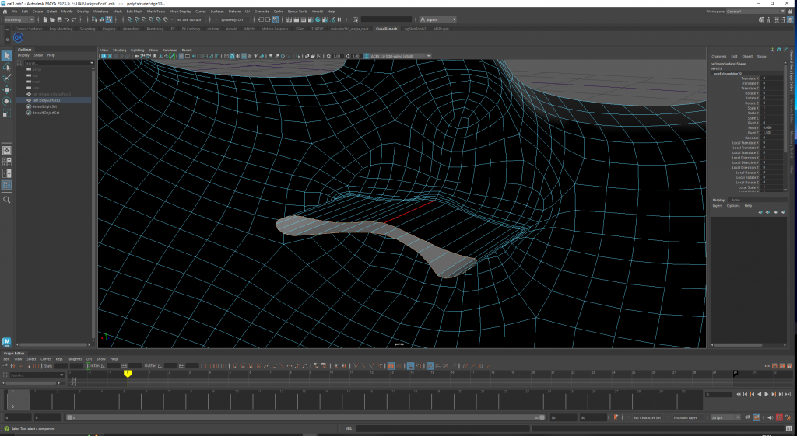
Task: Click the Channel Box Pivot Z value field
Action: 771,133
